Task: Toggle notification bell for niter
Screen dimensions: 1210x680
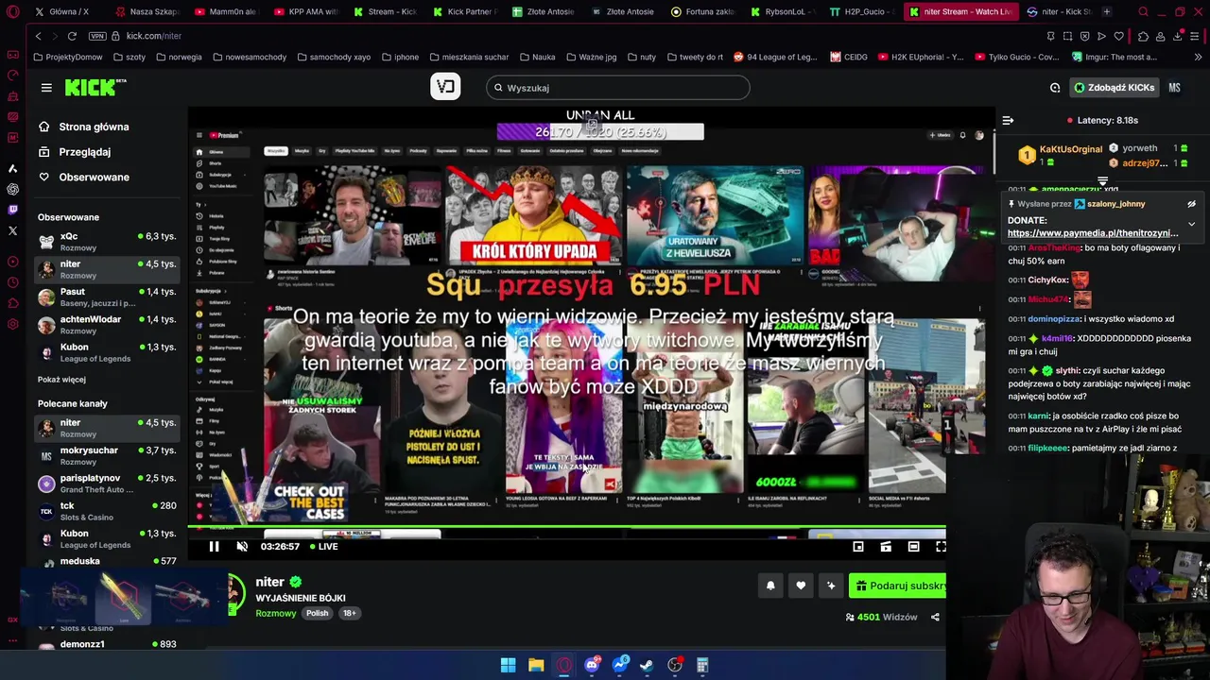Action: [770, 586]
